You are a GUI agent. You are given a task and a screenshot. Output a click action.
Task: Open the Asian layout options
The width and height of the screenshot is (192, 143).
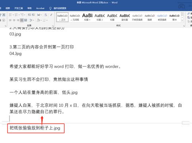pos(39,15)
